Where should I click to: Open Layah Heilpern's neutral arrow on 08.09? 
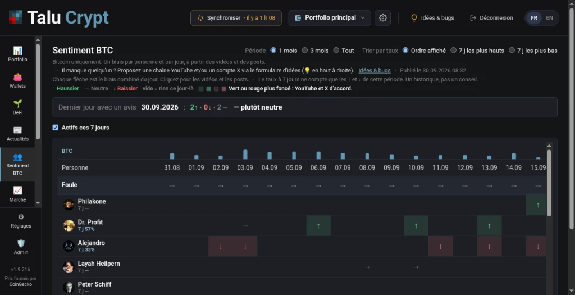[x=367, y=267]
